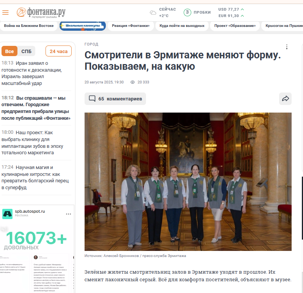Open the Hermitage attendants photo

click(x=188, y=182)
